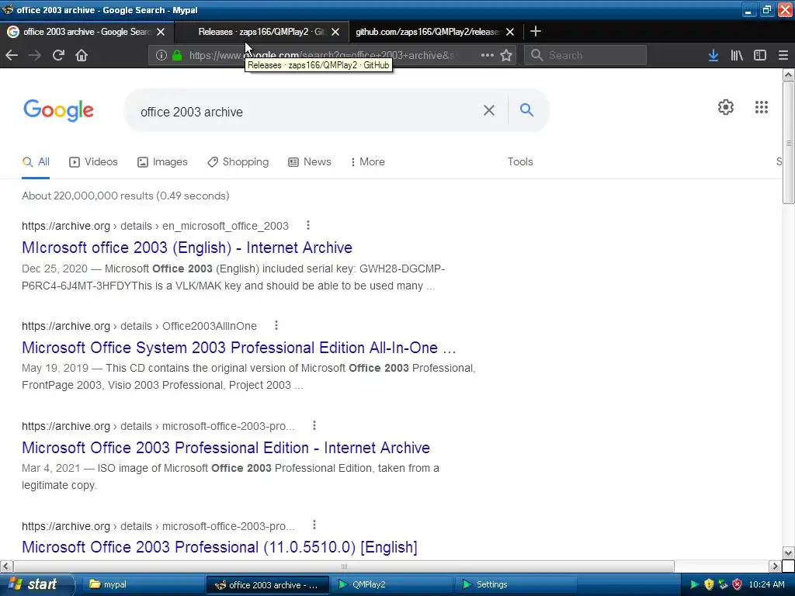Image resolution: width=795 pixels, height=596 pixels.
Task: Open Microsoft Office 2003 Professional Edition link
Action: (x=226, y=448)
